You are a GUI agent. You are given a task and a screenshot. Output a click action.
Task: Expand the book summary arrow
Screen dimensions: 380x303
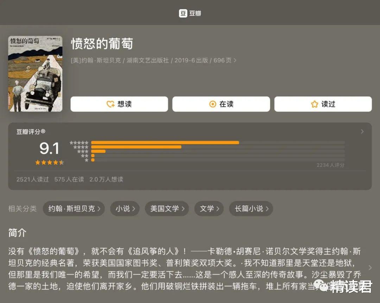coord(370,267)
